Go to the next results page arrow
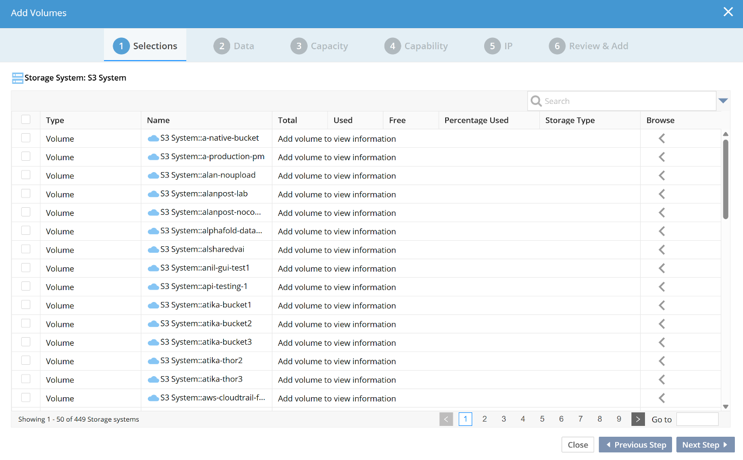The height and width of the screenshot is (460, 743). [x=638, y=419]
